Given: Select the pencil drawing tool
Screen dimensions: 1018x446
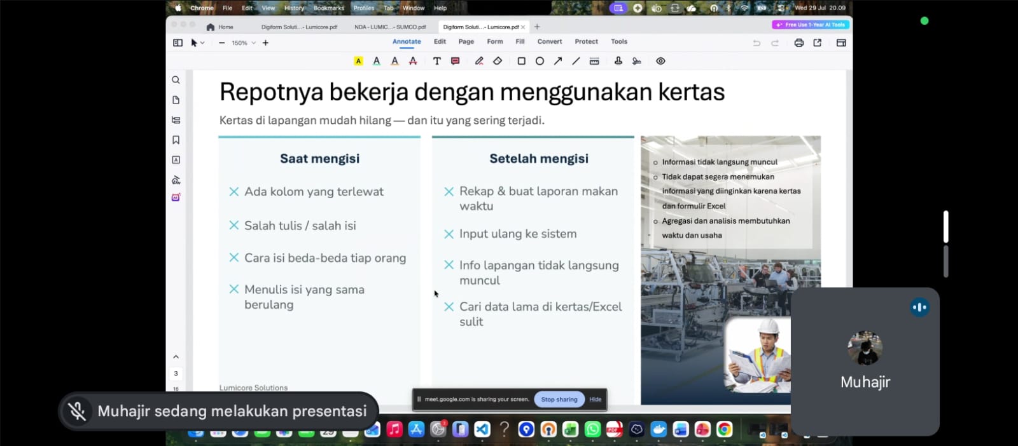Looking at the screenshot, I should 479,61.
